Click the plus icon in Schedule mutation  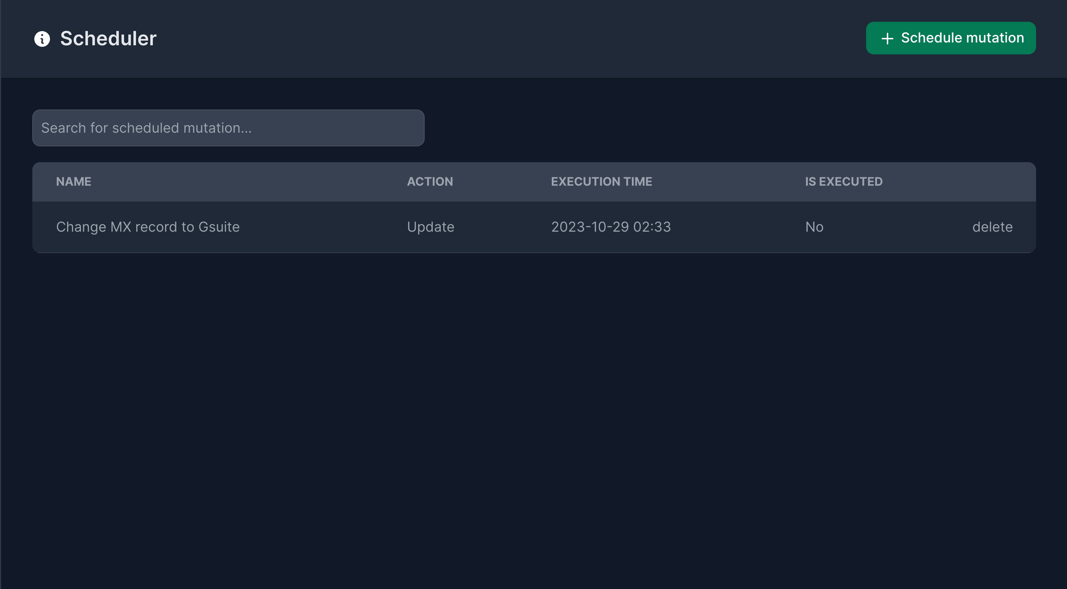(x=887, y=39)
